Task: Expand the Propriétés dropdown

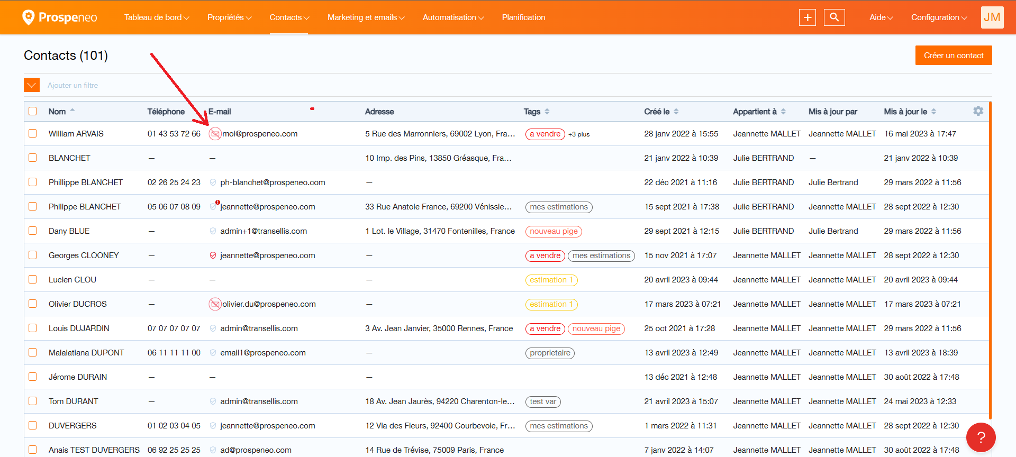Action: coord(230,17)
